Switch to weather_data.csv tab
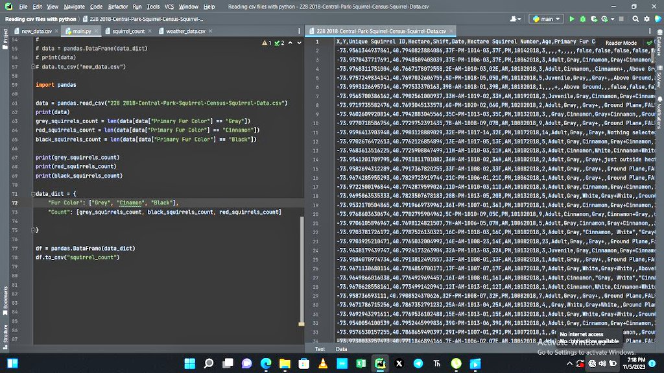664x373 pixels. pos(185,31)
